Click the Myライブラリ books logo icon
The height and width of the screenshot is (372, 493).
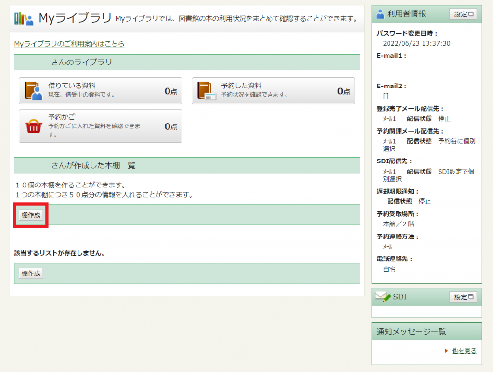(x=24, y=19)
